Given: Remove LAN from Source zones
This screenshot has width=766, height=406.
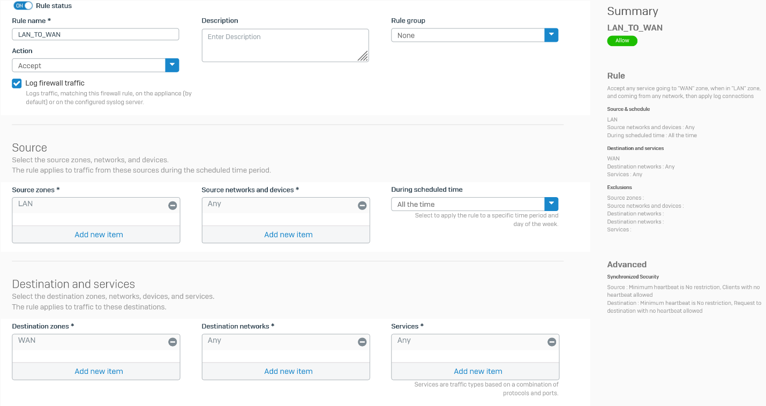Looking at the screenshot, I should click(172, 205).
